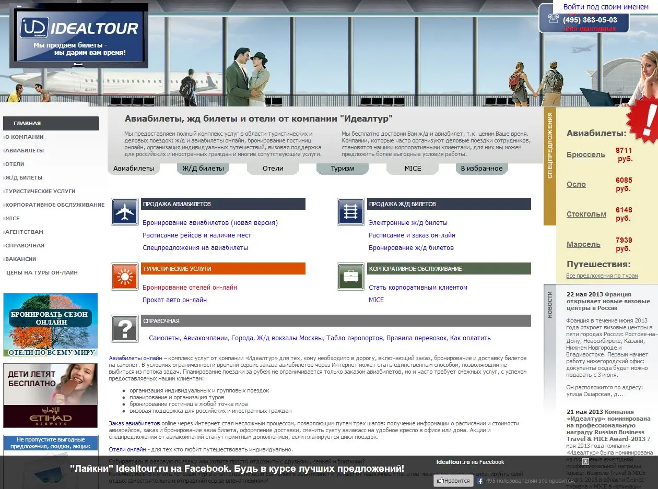Open Ж/д вокзалы Москвы reference link
Image resolution: width=658 pixels, height=489 pixels.
tap(289, 338)
